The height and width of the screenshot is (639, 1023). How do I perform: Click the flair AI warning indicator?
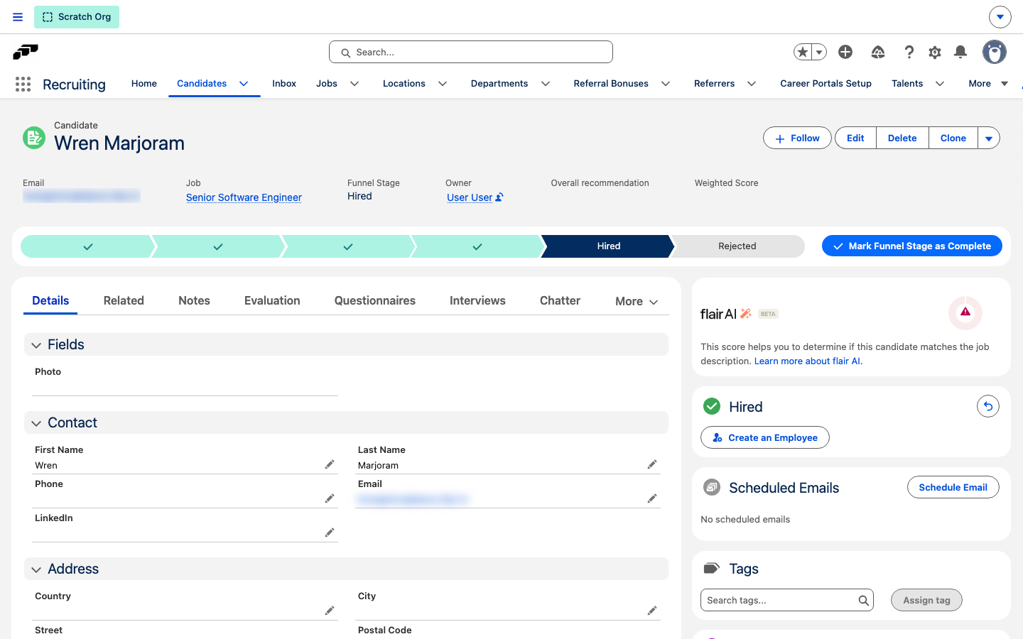click(x=965, y=312)
